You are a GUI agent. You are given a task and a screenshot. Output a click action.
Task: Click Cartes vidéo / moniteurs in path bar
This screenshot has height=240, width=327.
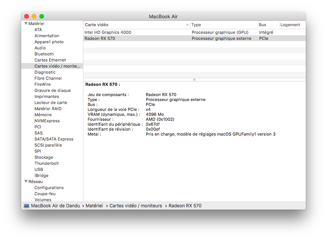[136, 206]
